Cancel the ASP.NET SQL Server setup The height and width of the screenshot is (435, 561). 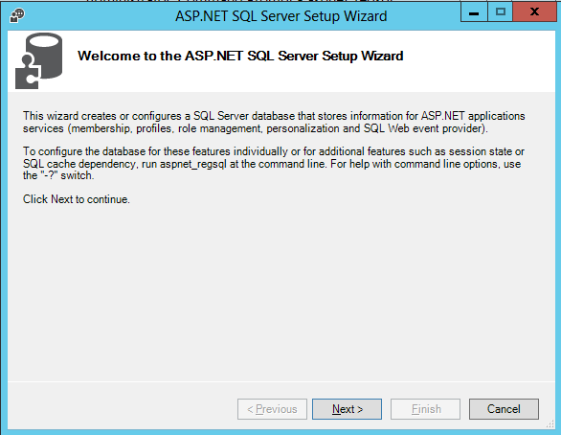coord(504,409)
